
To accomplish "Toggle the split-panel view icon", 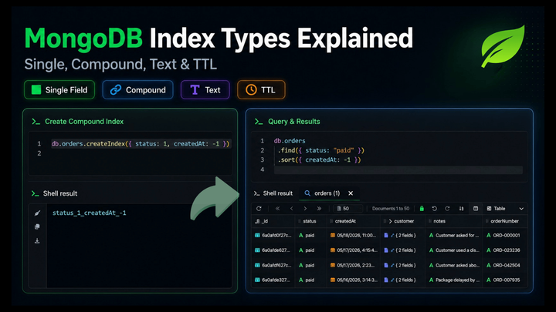I will [x=476, y=209].
